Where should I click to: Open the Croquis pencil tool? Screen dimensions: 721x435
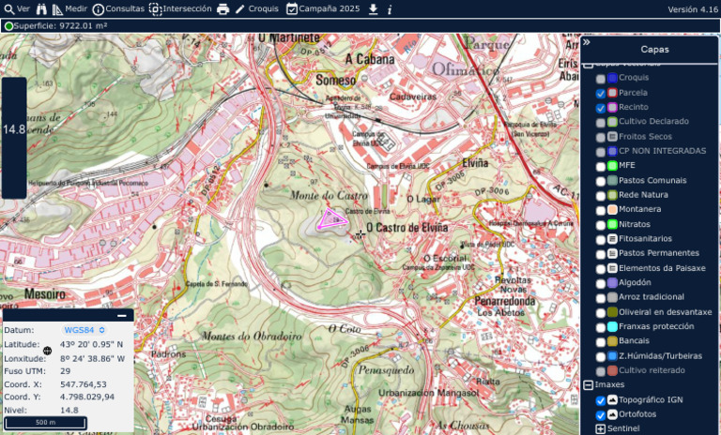(x=256, y=8)
